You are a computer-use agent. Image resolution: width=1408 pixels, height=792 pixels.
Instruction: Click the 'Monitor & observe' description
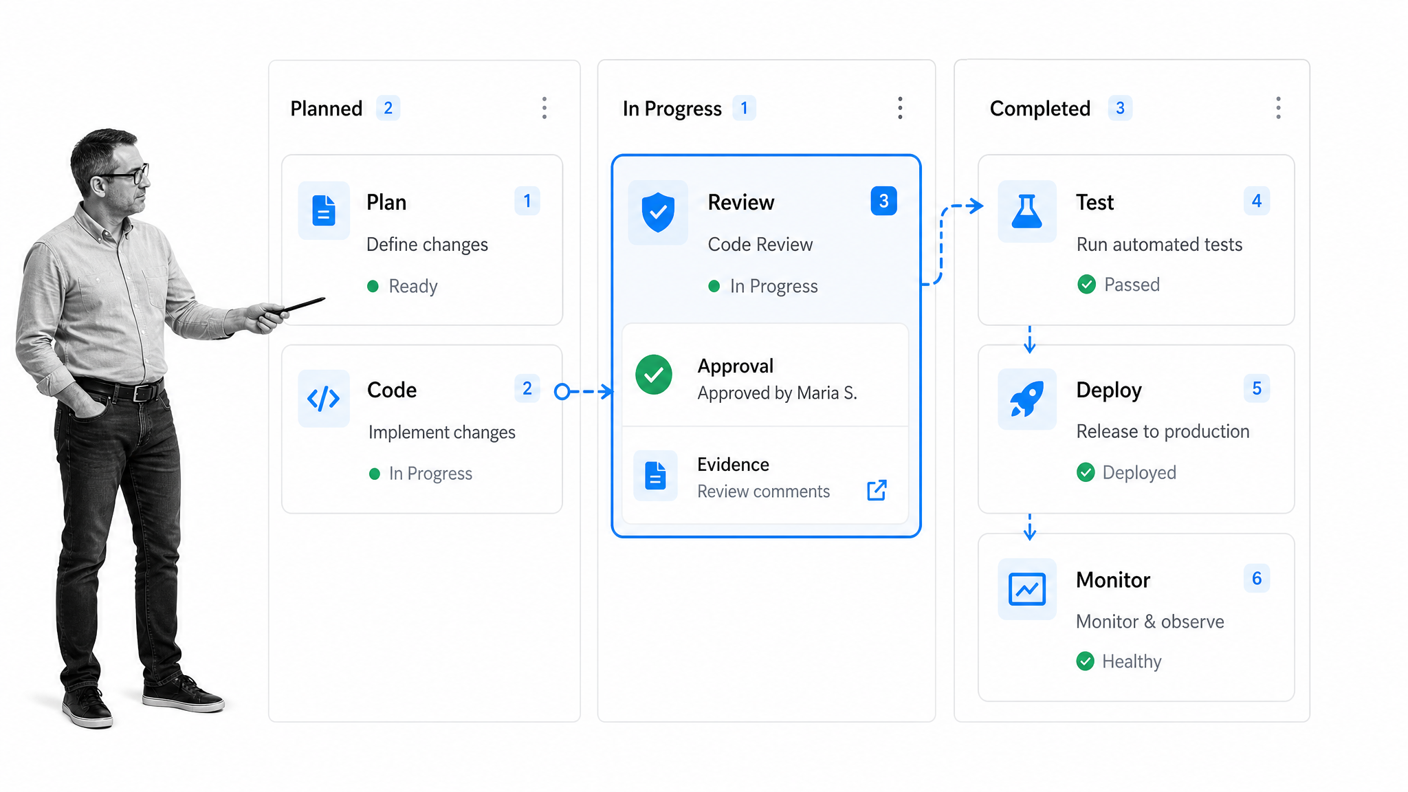click(x=1150, y=621)
